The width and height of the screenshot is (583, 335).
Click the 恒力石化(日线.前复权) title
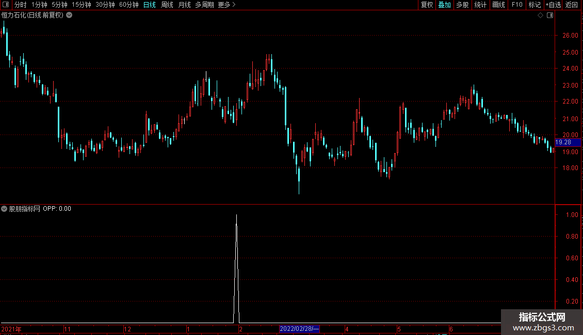pyautogui.click(x=33, y=15)
